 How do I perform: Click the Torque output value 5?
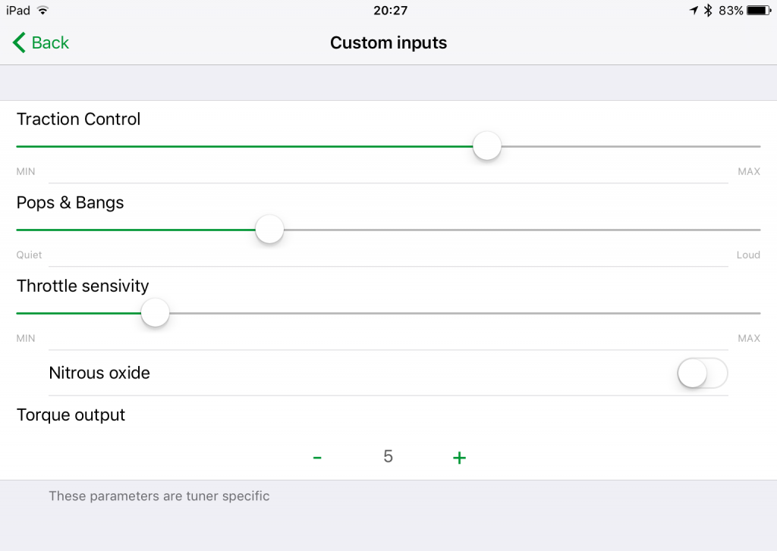(388, 456)
